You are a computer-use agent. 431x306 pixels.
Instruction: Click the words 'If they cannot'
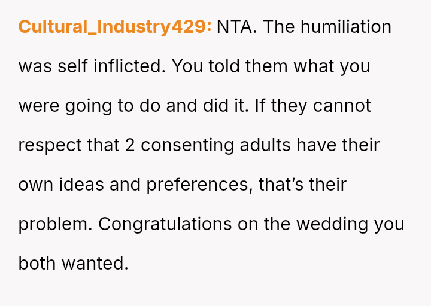pos(313,106)
